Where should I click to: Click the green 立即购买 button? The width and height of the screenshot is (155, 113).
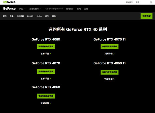click(x=146, y=16)
